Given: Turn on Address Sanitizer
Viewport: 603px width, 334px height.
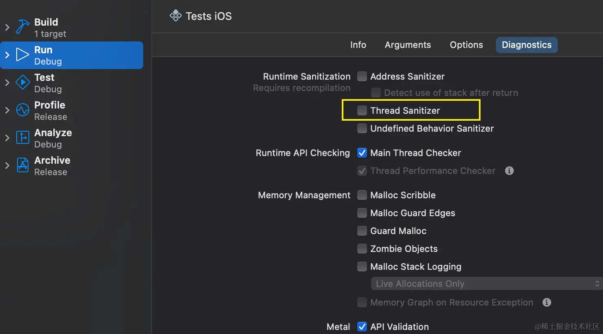Looking at the screenshot, I should (362, 76).
